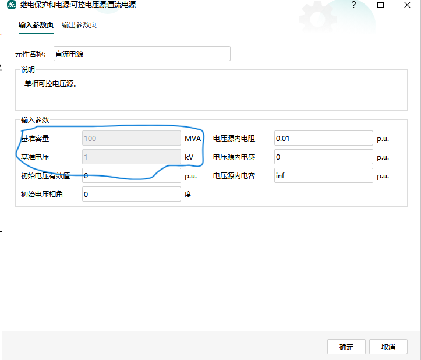Screen dimensions: 421x360
Task: Confirm settings with the 确定 button
Action: pyautogui.click(x=346, y=347)
